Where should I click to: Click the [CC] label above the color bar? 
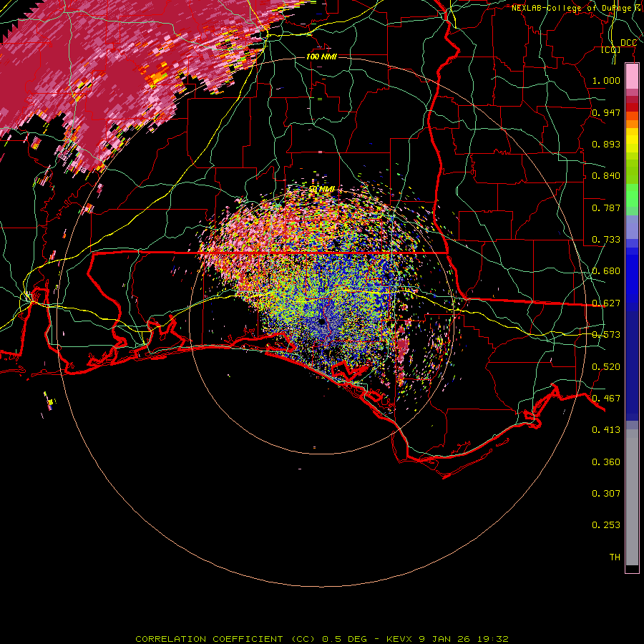[611, 49]
